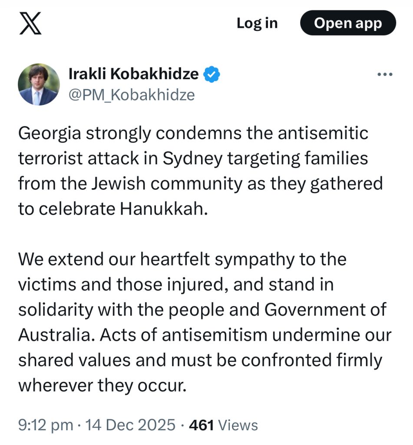This screenshot has width=413, height=445.
Task: Open the @PM_Kobakhidze handle link
Action: [x=132, y=94]
